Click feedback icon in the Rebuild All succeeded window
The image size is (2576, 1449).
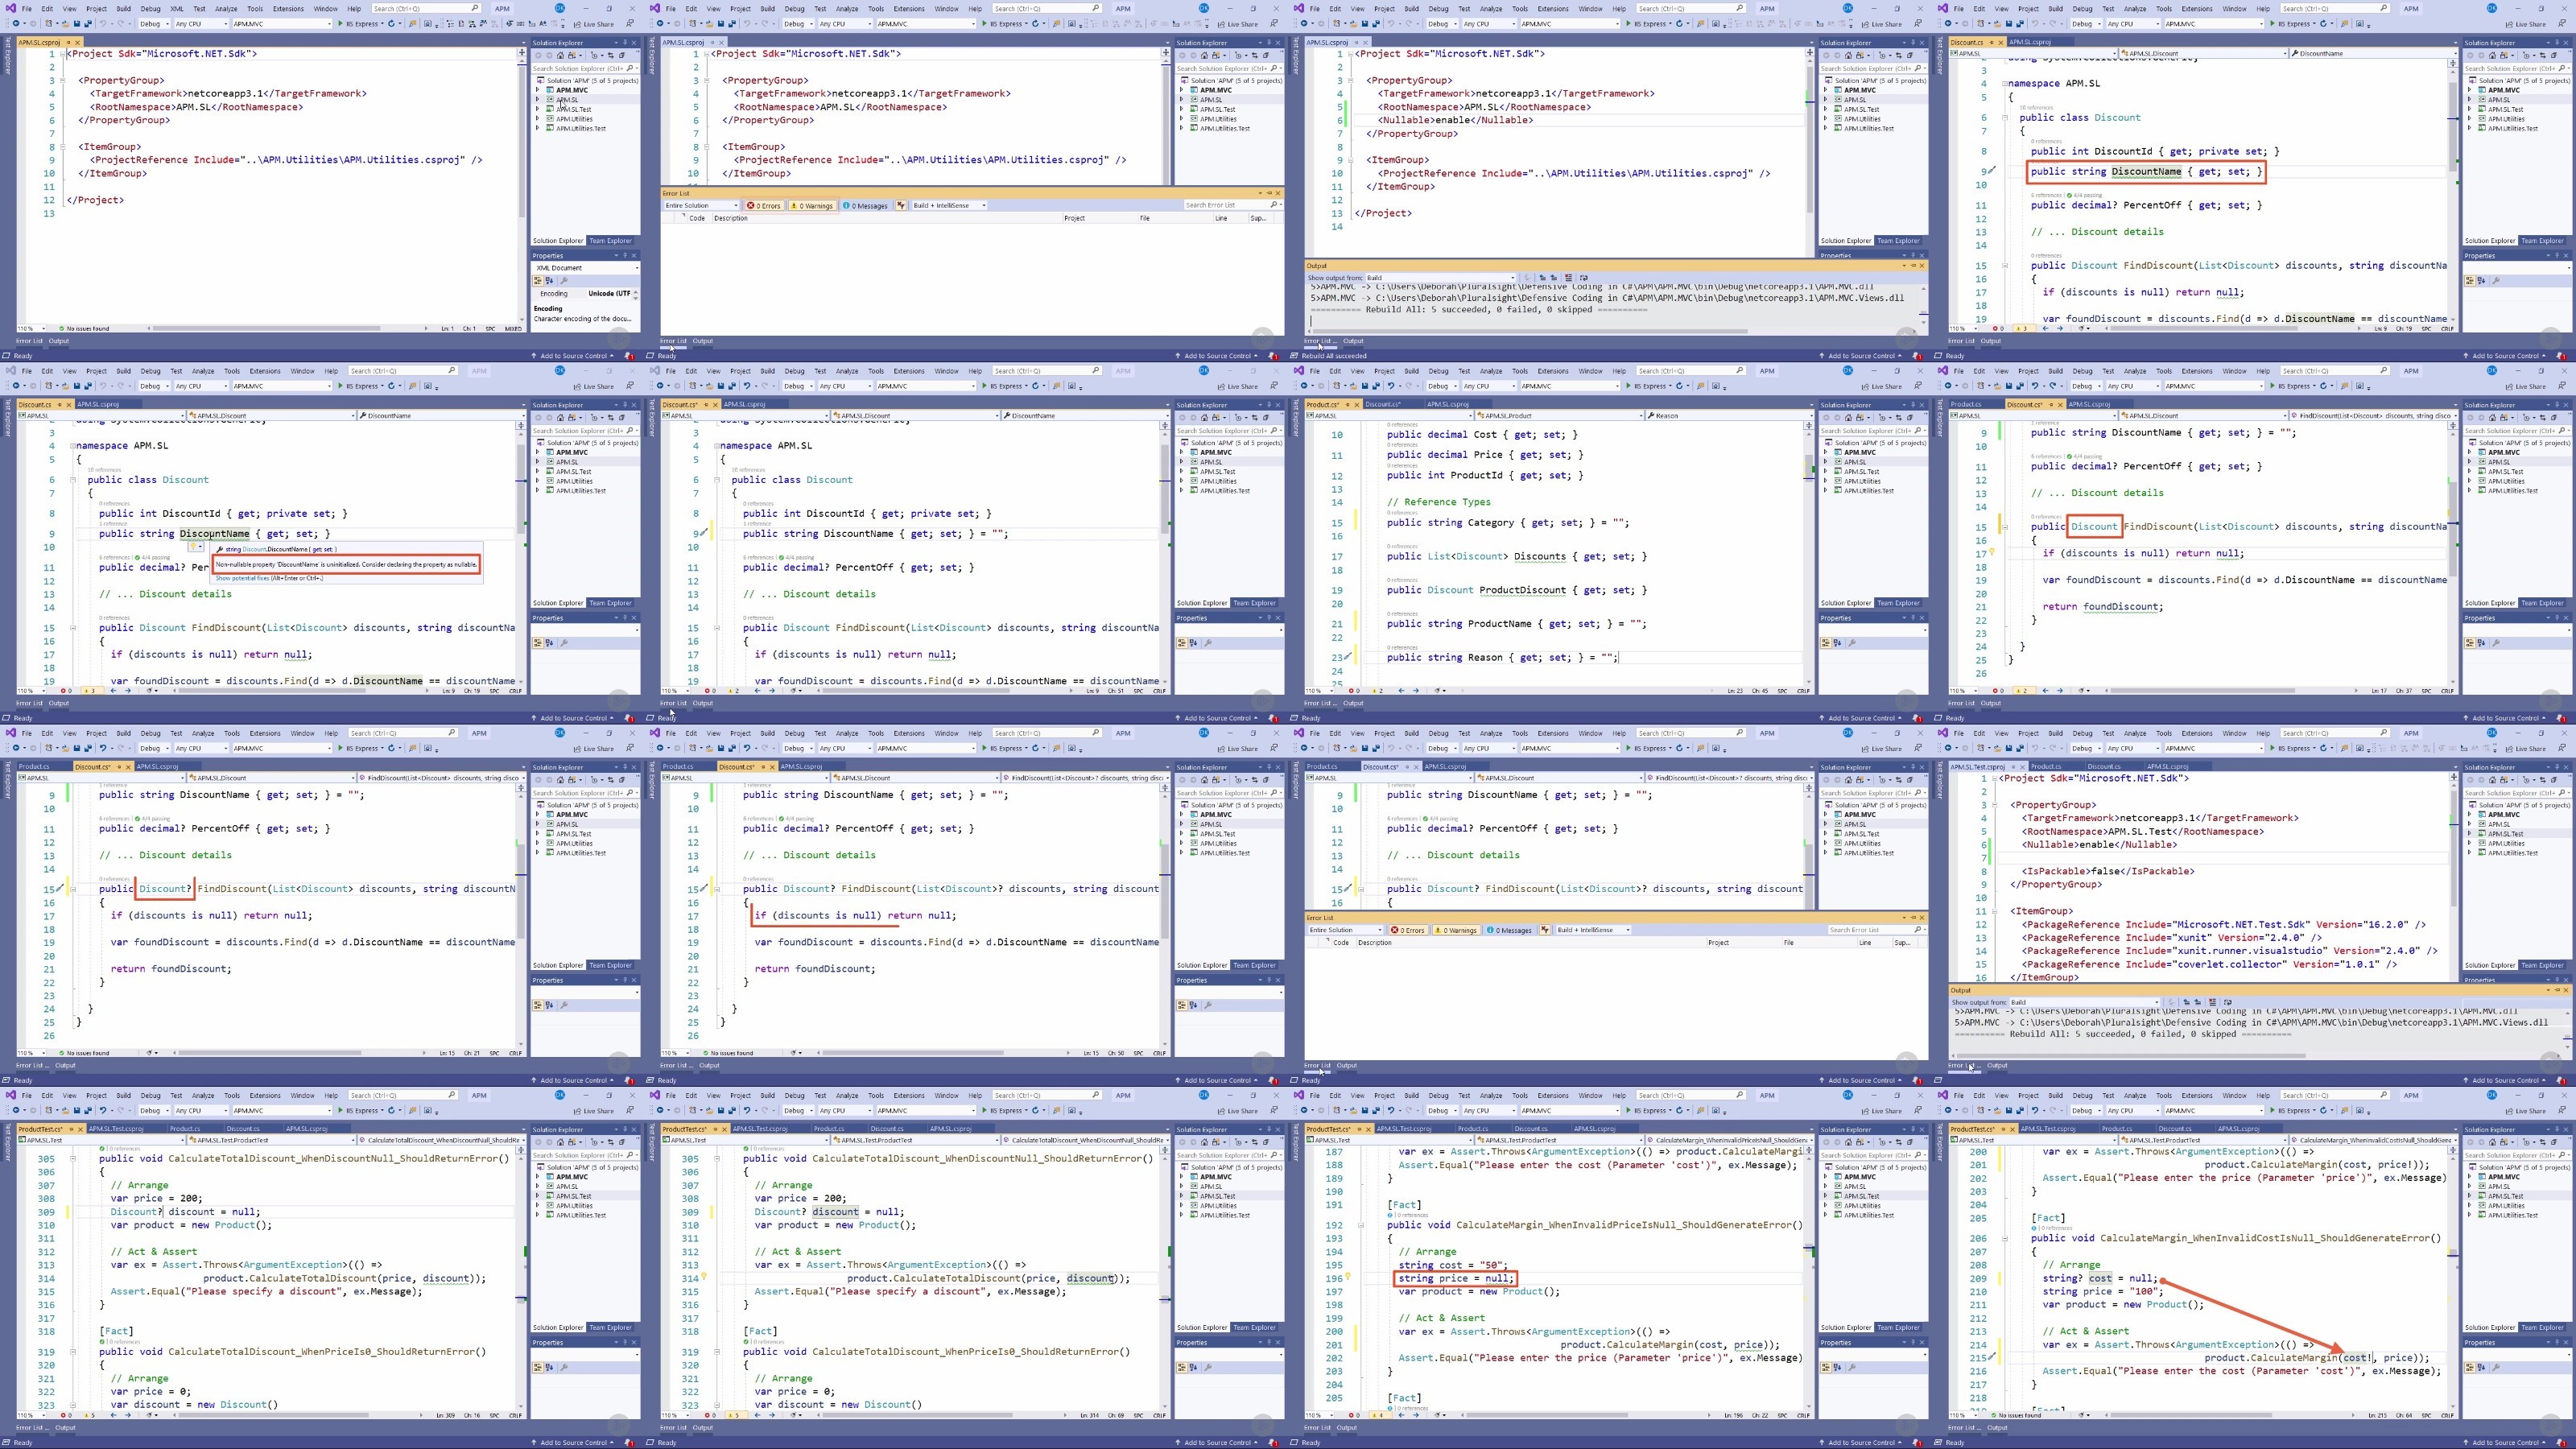click(1918, 24)
